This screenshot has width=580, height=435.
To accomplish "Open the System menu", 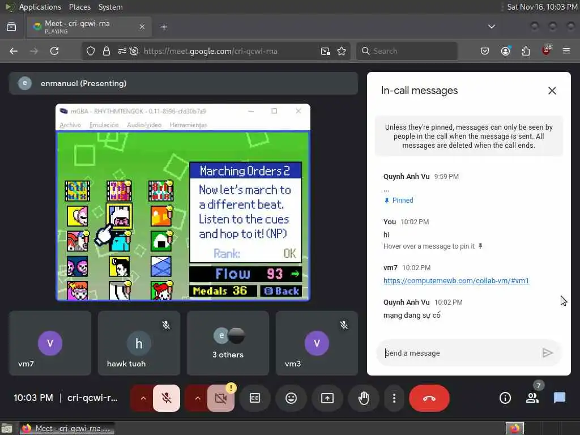I will (110, 7).
